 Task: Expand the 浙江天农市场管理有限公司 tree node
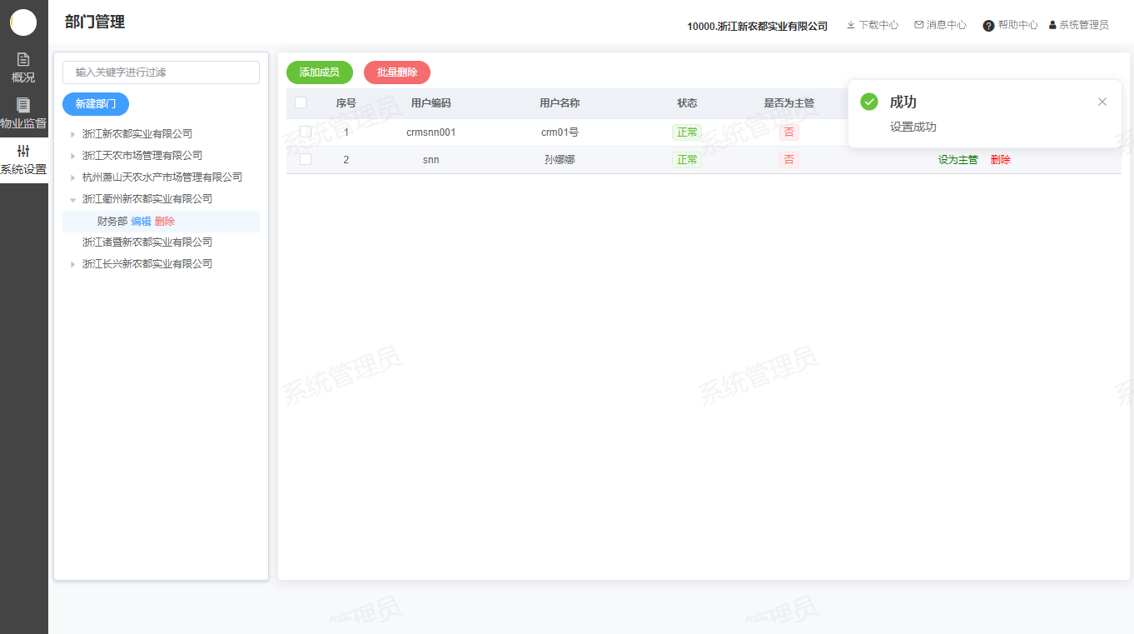[73, 156]
